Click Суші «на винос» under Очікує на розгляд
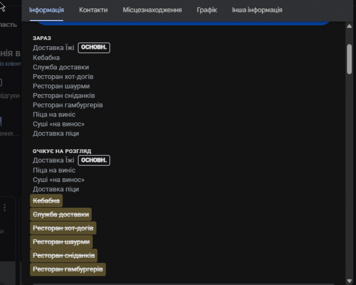The width and height of the screenshot is (356, 285). 59,180
